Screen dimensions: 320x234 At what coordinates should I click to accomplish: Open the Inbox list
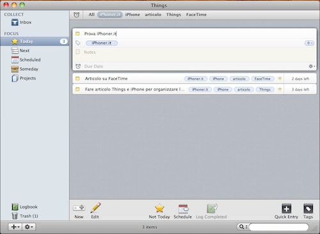coord(21,22)
